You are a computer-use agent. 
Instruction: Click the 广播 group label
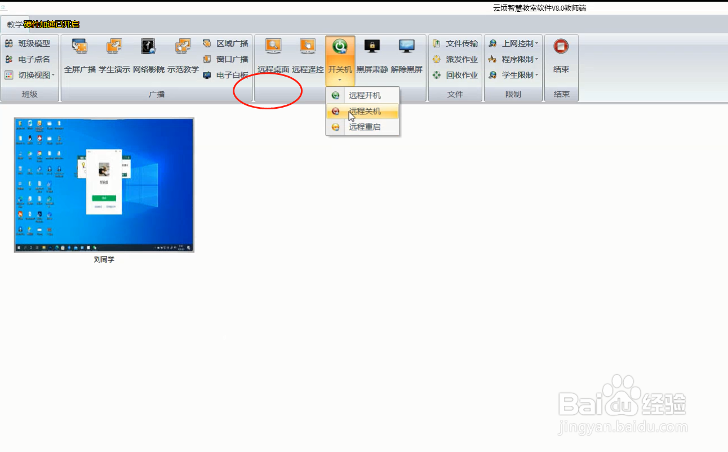pyautogui.click(x=157, y=94)
